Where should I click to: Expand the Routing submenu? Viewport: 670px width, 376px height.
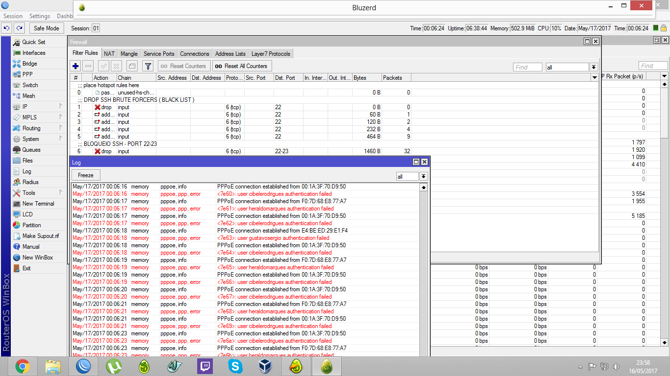61,128
